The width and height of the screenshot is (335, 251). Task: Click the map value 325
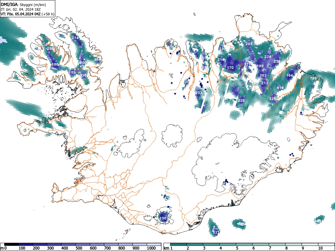(x=272, y=99)
